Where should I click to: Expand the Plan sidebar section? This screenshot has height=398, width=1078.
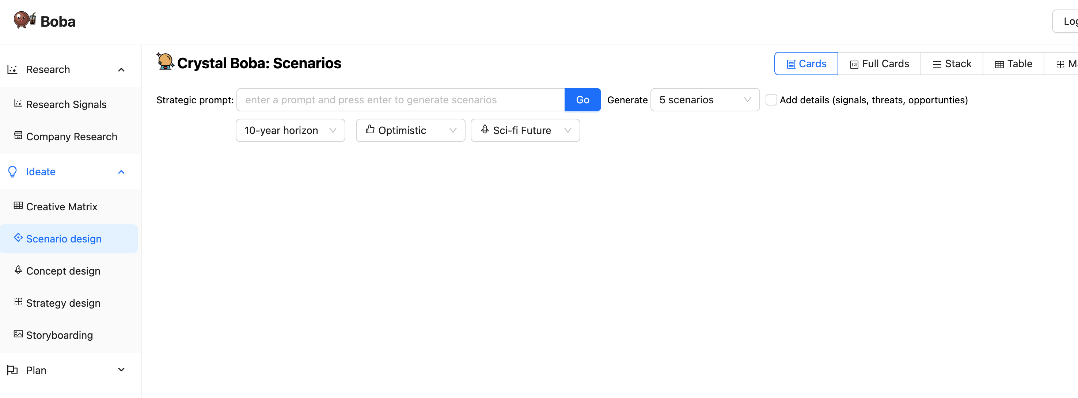click(121, 370)
